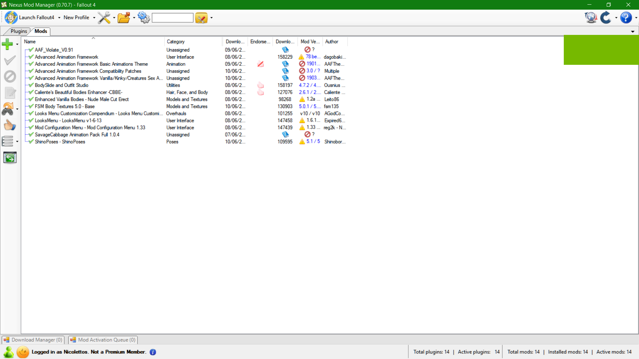Toggle the check for Mod Configuration Menu 1.33

(x=31, y=127)
